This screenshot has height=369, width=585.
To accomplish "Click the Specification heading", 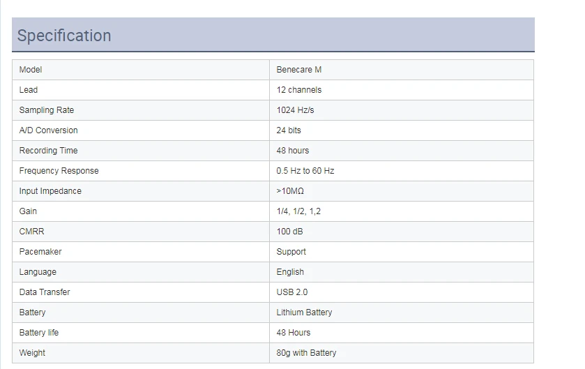I will coord(64,36).
